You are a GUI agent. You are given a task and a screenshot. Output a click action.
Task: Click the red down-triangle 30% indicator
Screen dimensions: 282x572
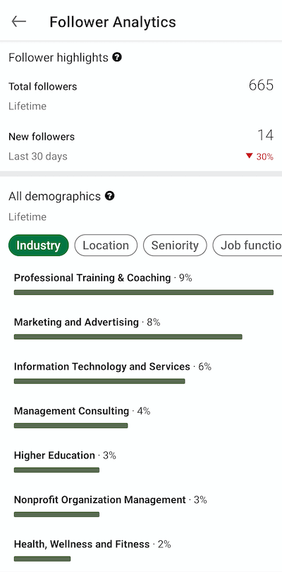coord(259,157)
